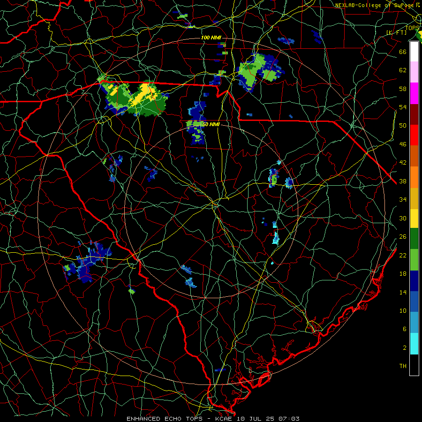
Task: Click the '50 NMI' range ring label
Action: [x=211, y=124]
